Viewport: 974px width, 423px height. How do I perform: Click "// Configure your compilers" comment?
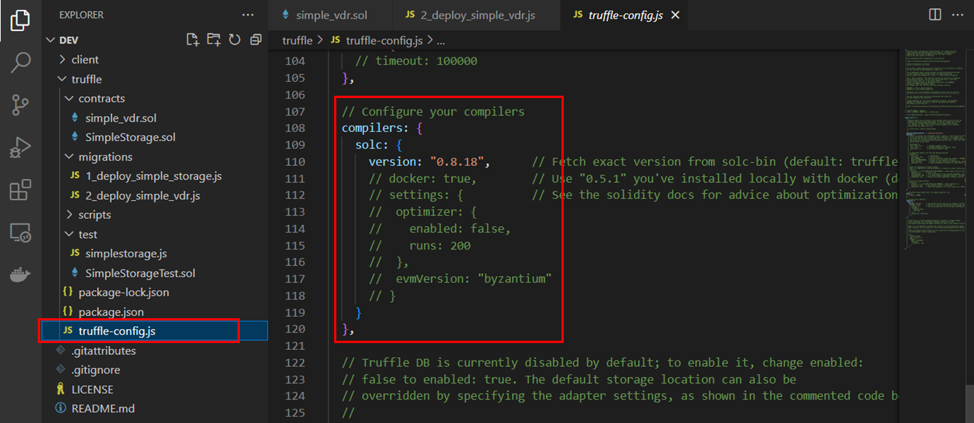(x=433, y=112)
